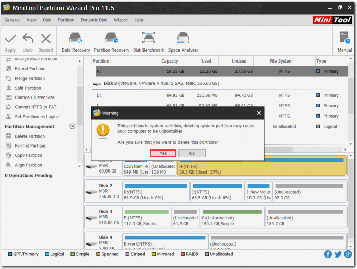
Task: Select 139 MB unallocated block on Disk 1
Action: click(163, 169)
